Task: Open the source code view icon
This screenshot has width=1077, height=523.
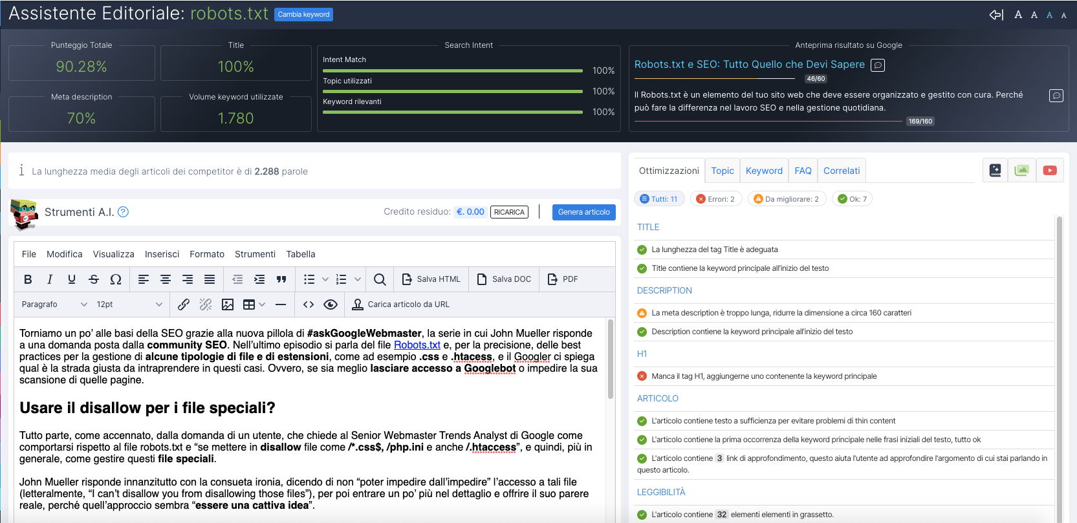Action: 309,304
